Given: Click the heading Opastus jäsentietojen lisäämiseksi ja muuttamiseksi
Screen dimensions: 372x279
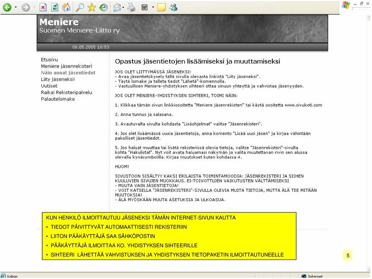Looking at the screenshot, I should [197, 62].
